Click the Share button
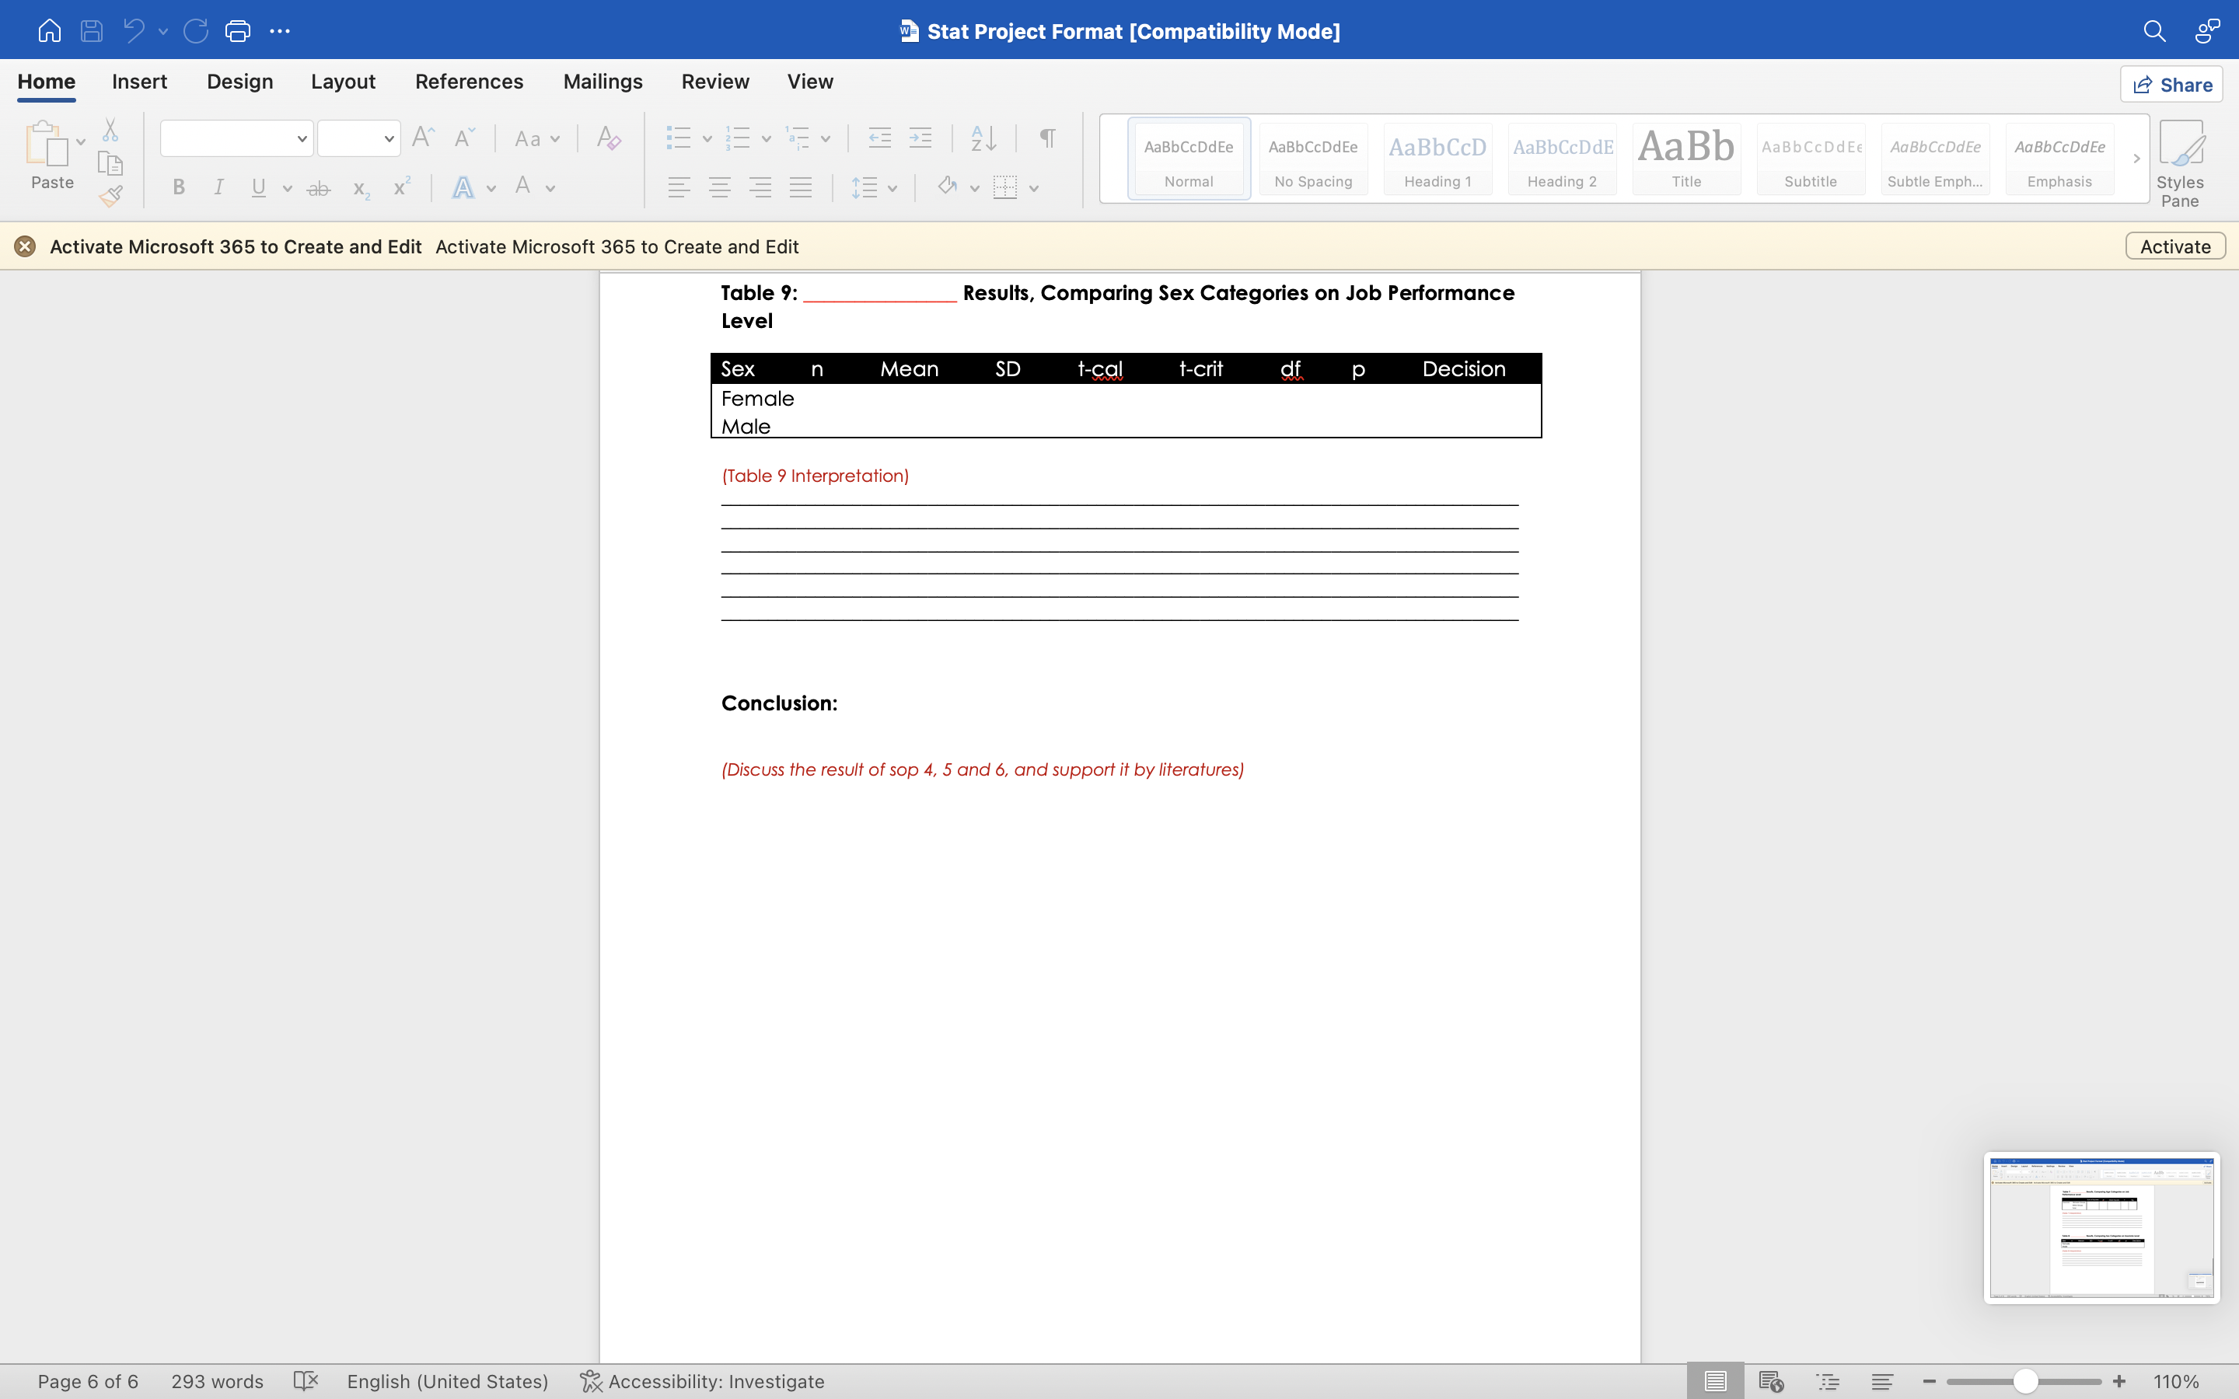 click(x=2171, y=84)
